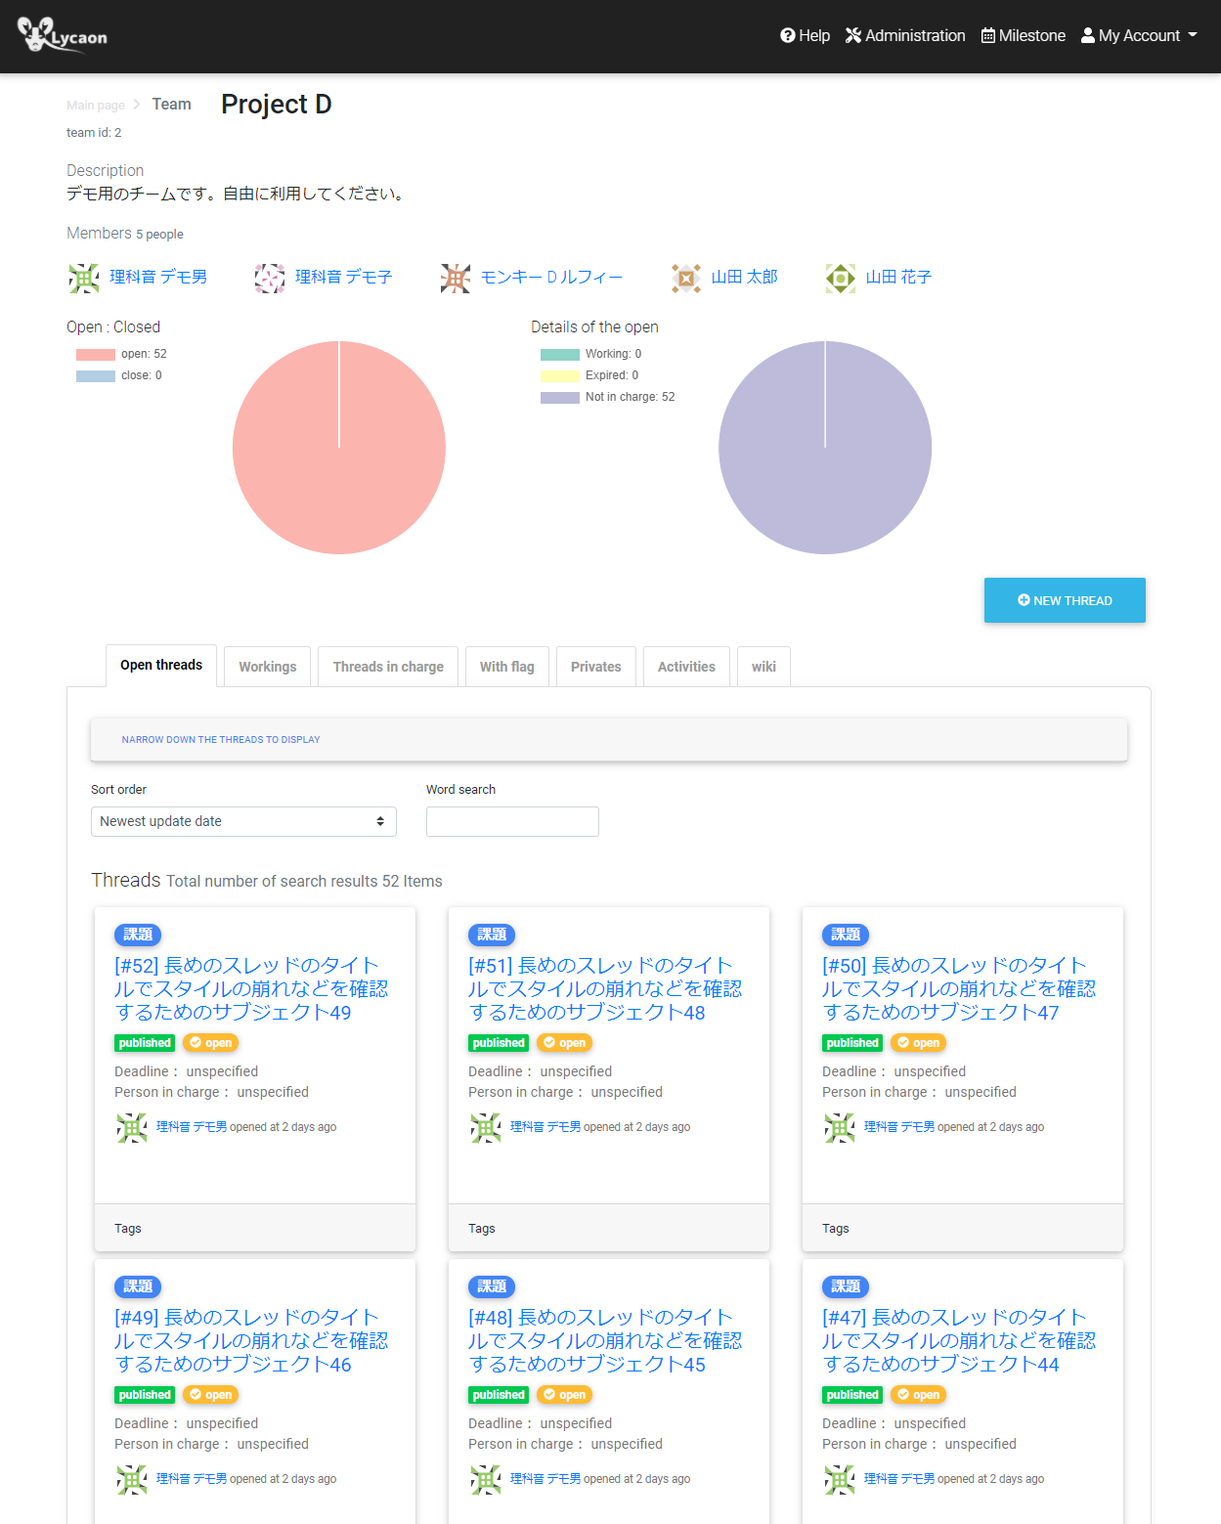Toggle the yellow 'Expired: 0' legend swatch
This screenshot has width=1221, height=1524.
[x=560, y=375]
